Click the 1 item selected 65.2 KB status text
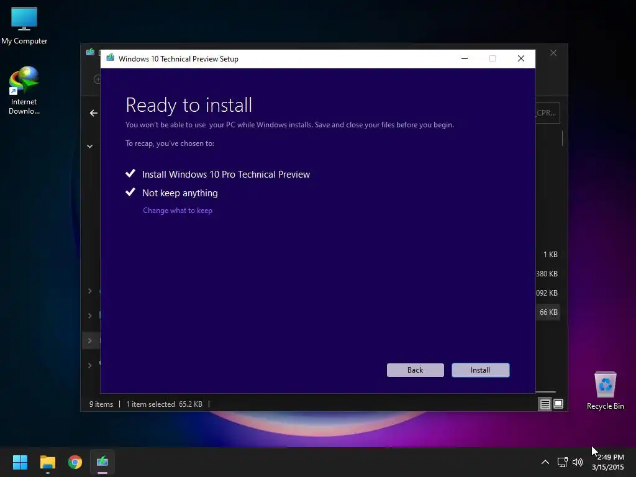The height and width of the screenshot is (477, 636). pos(164,404)
